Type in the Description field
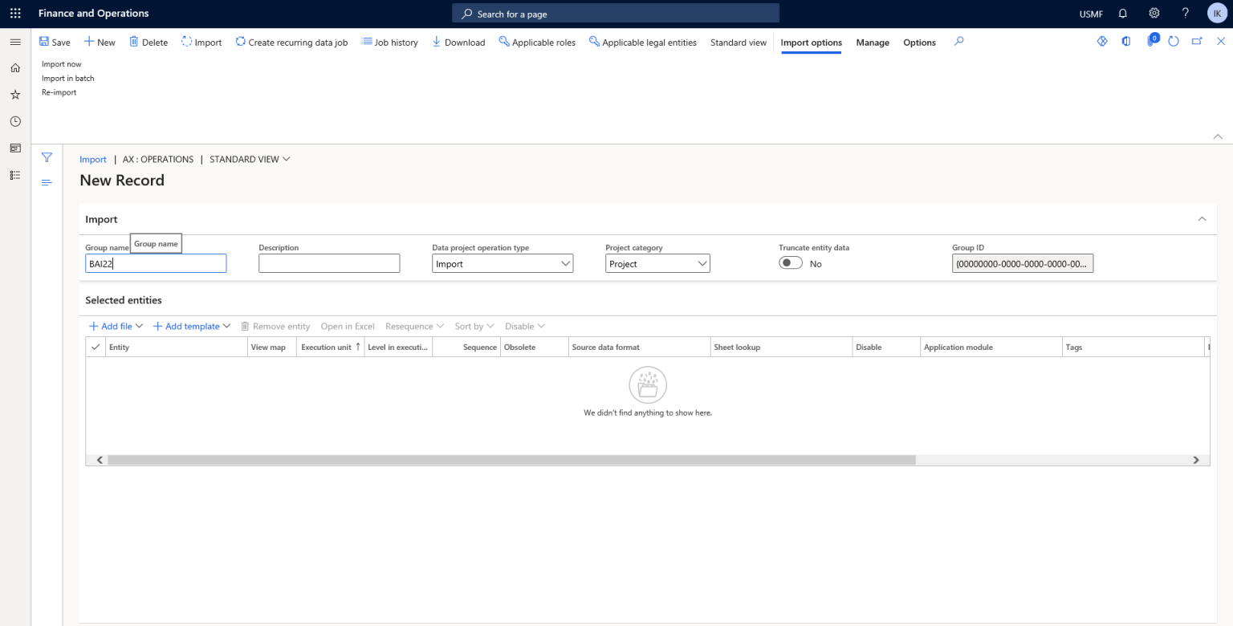 (x=329, y=262)
